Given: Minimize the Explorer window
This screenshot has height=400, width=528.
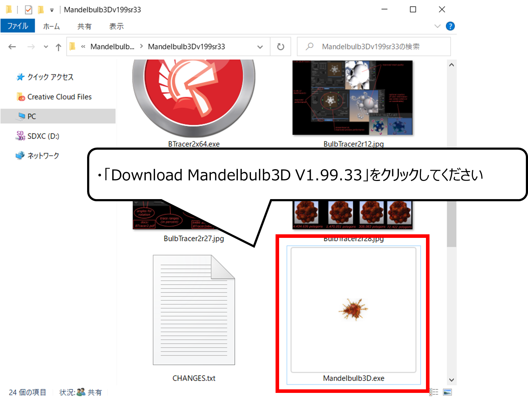Looking at the screenshot, I should click(x=384, y=9).
